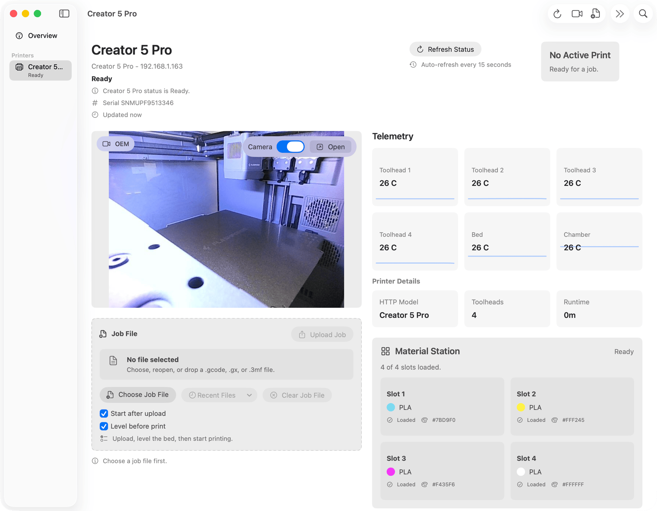The width and height of the screenshot is (657, 511).
Task: Click the Runtime 0m card
Action: (599, 309)
